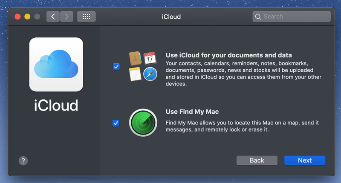This screenshot has width=341, height=183.
Task: Uncheck Use iCloud for documents and data
Action: [x=116, y=67]
